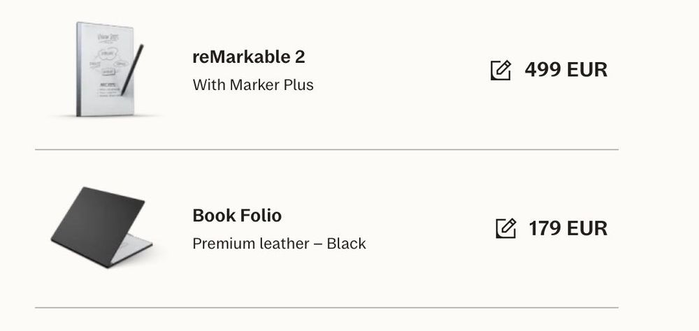Select the reMarkable 2 tablet product image
The width and height of the screenshot is (699, 331).
[106, 70]
